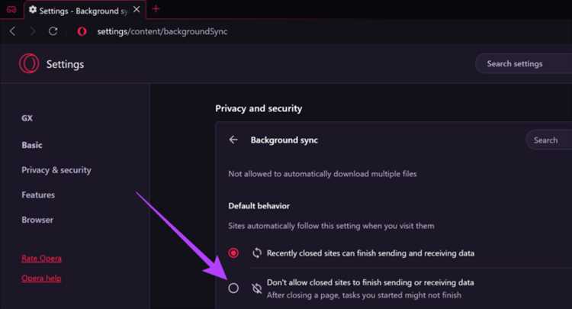Close the Settings tab
The image size is (572, 309).
(137, 10)
